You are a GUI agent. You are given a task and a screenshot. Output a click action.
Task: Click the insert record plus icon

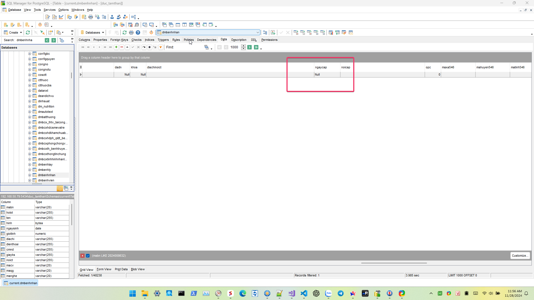116,47
